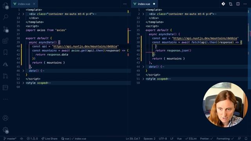Open the Bookmarks view in activity bar
Image resolution: width=251 pixels, height=141 pixels.
[x=5, y=52]
